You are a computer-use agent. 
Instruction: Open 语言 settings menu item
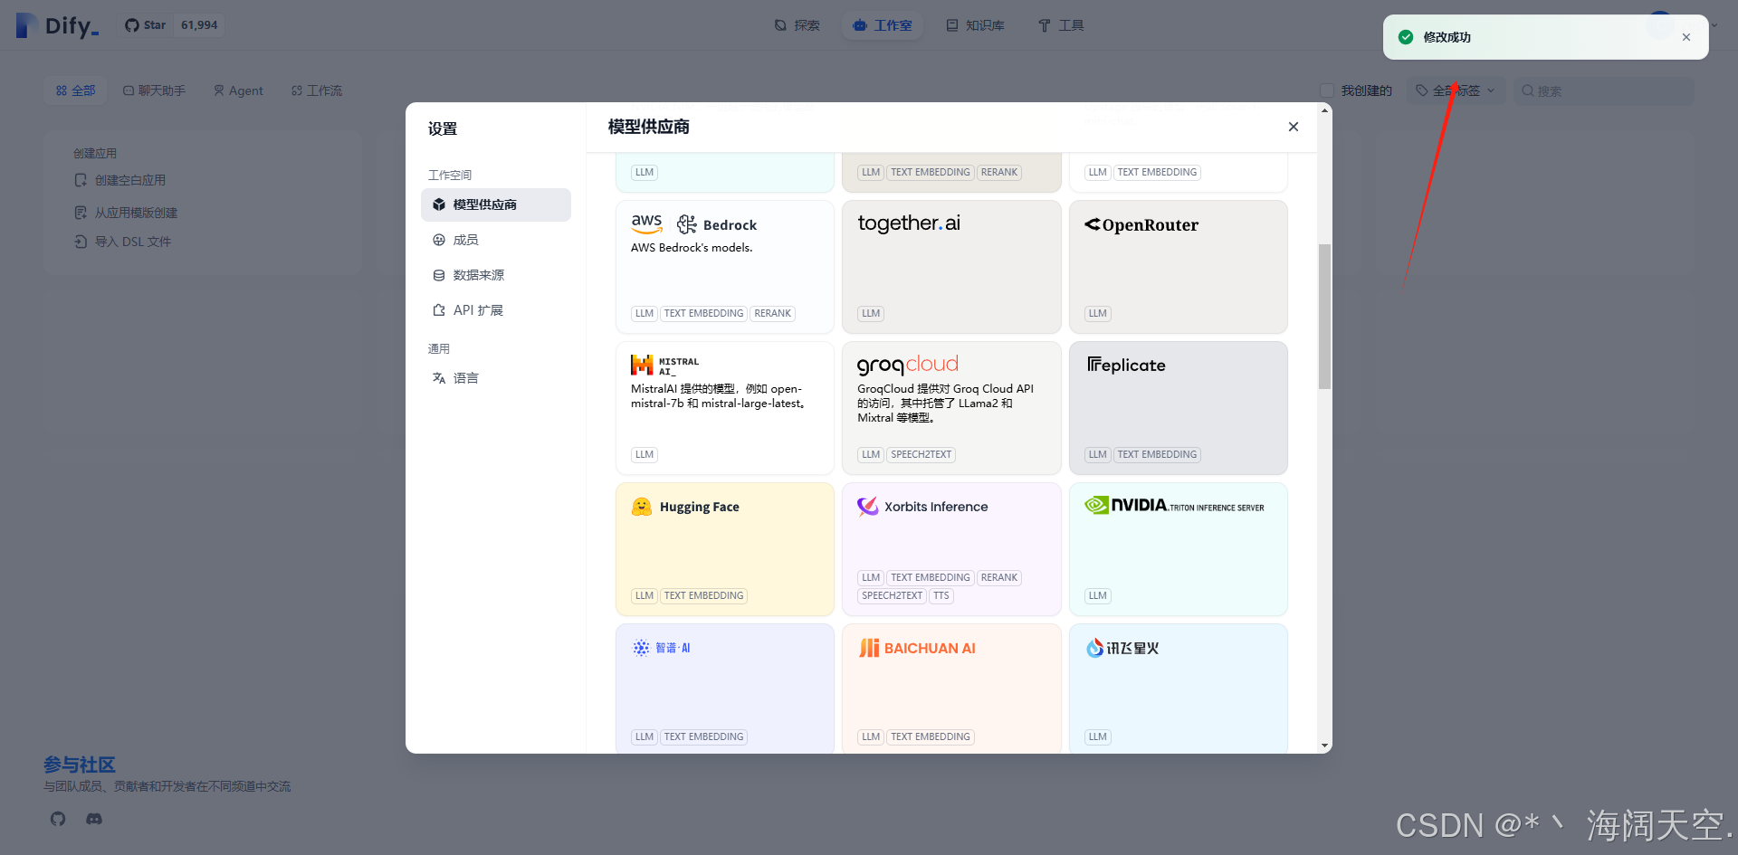coord(496,378)
